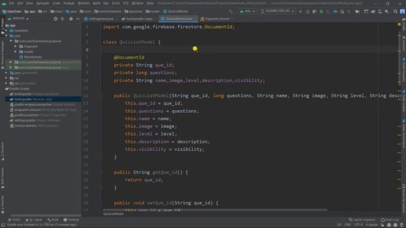Click QuizZone breadcrumb in navigation bar
This screenshot has width=406, height=228.
click(x=11, y=11)
